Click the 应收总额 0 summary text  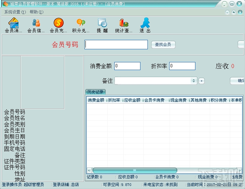pos(128,177)
